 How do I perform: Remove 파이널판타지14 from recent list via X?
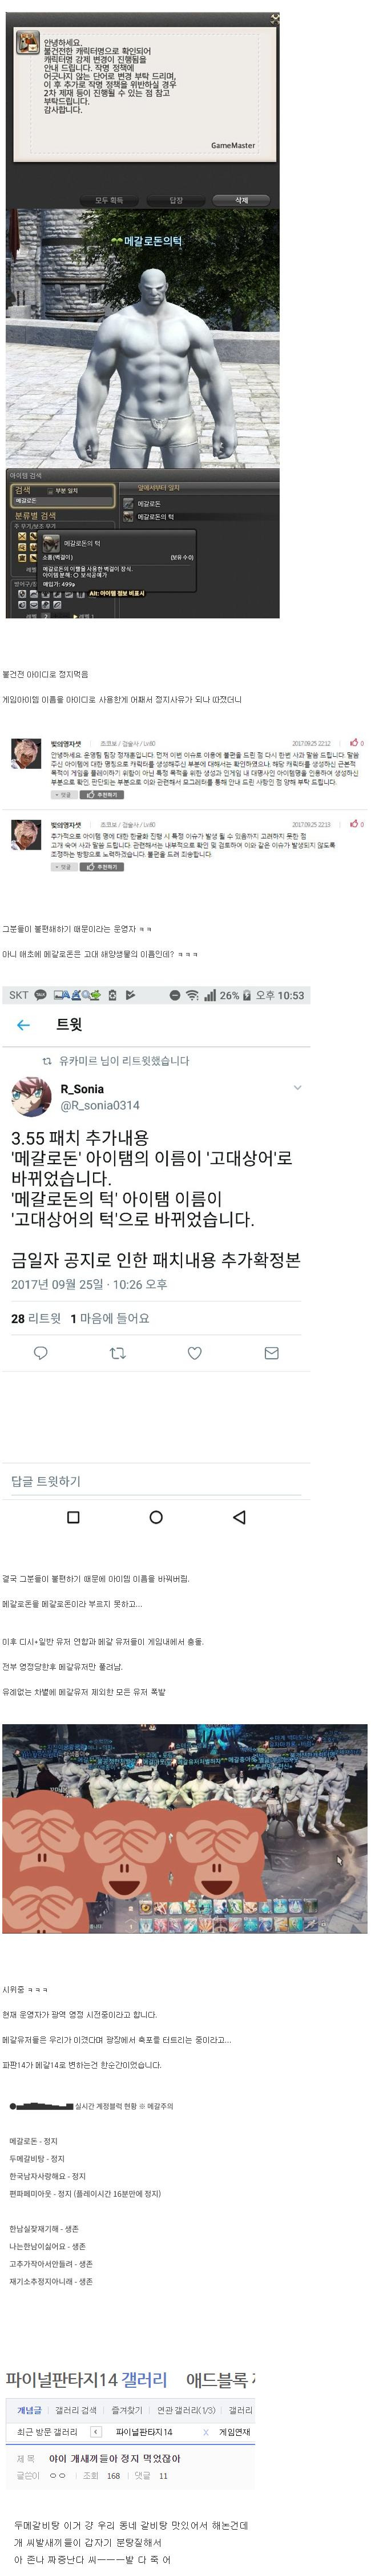coord(205,2432)
